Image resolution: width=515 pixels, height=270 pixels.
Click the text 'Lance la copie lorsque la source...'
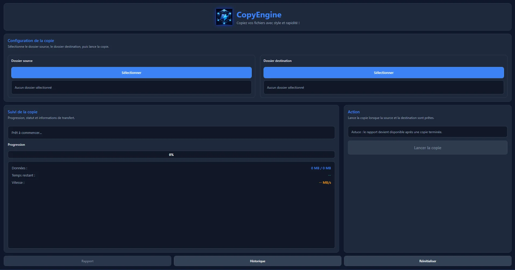pyautogui.click(x=391, y=118)
